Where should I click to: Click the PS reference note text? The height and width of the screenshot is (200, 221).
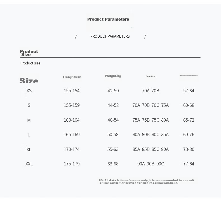[x=146, y=182]
